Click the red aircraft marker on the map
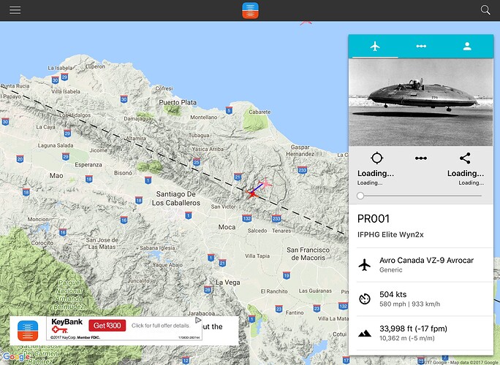Viewport: 500px width, 365px height. click(x=252, y=193)
